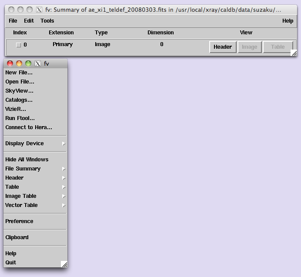Select VizieR... entry
Image resolution: width=301 pixels, height=277 pixels.
pos(16,109)
